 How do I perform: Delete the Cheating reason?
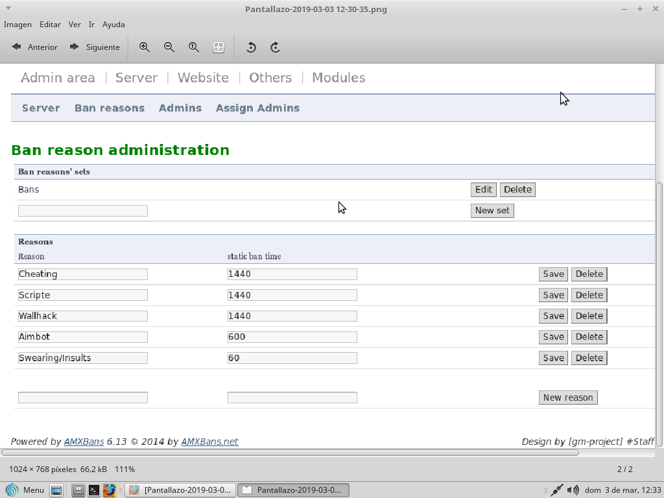pyautogui.click(x=589, y=274)
